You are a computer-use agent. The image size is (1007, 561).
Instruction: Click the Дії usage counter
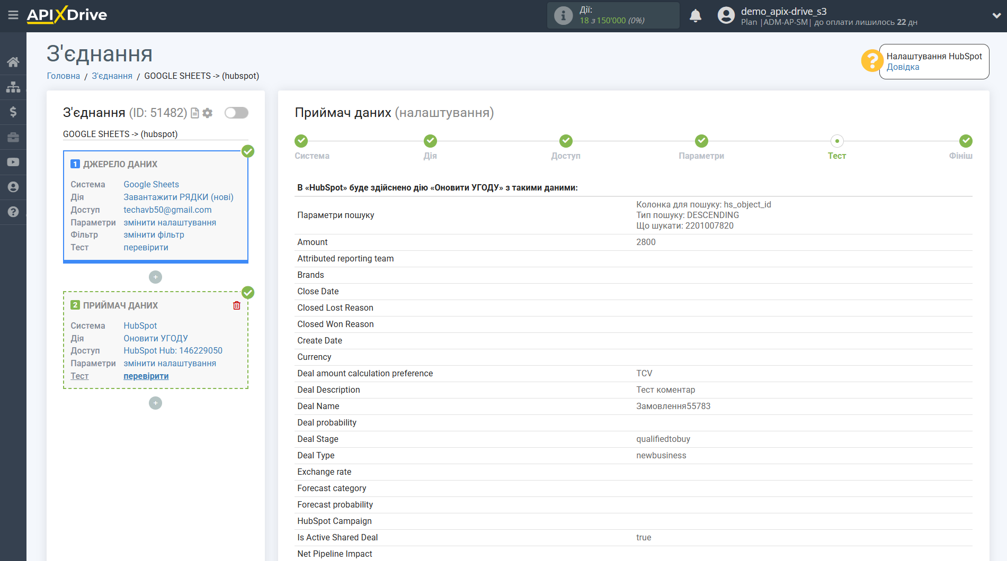point(613,15)
